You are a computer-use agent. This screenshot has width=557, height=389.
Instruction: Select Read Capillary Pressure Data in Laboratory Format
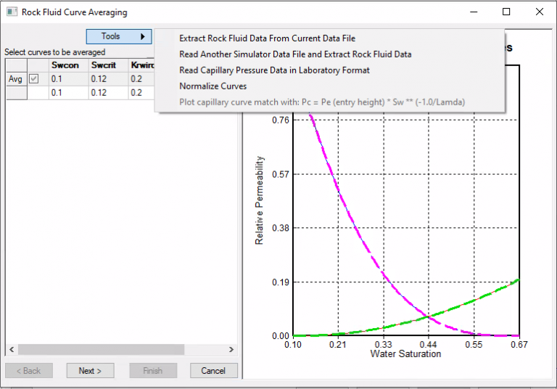click(274, 70)
